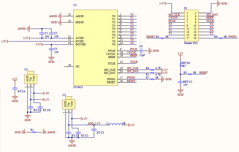Select the C2 capacitor symbol
The height and width of the screenshot is (152, 239).
click(51, 33)
